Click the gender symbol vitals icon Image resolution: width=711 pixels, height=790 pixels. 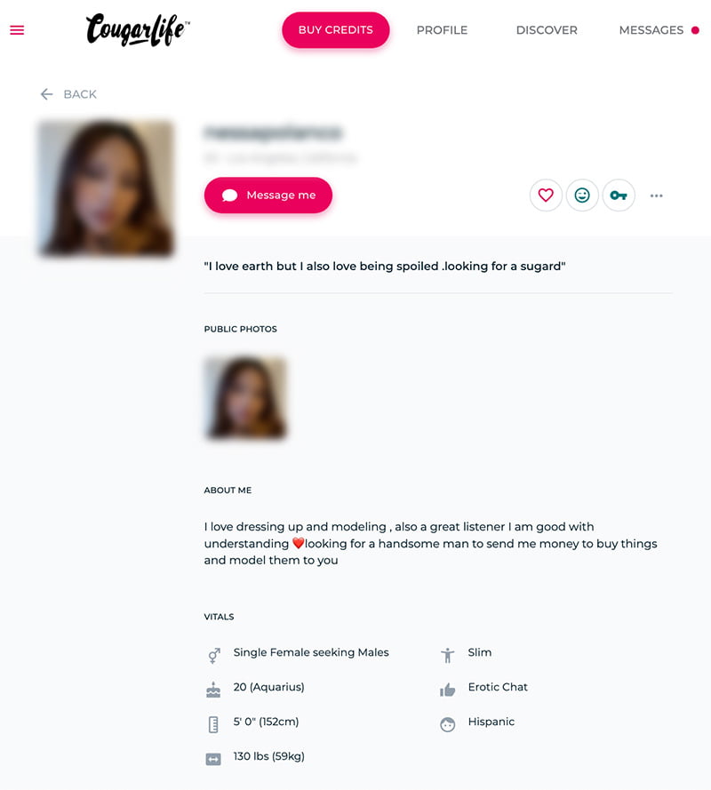coord(213,655)
